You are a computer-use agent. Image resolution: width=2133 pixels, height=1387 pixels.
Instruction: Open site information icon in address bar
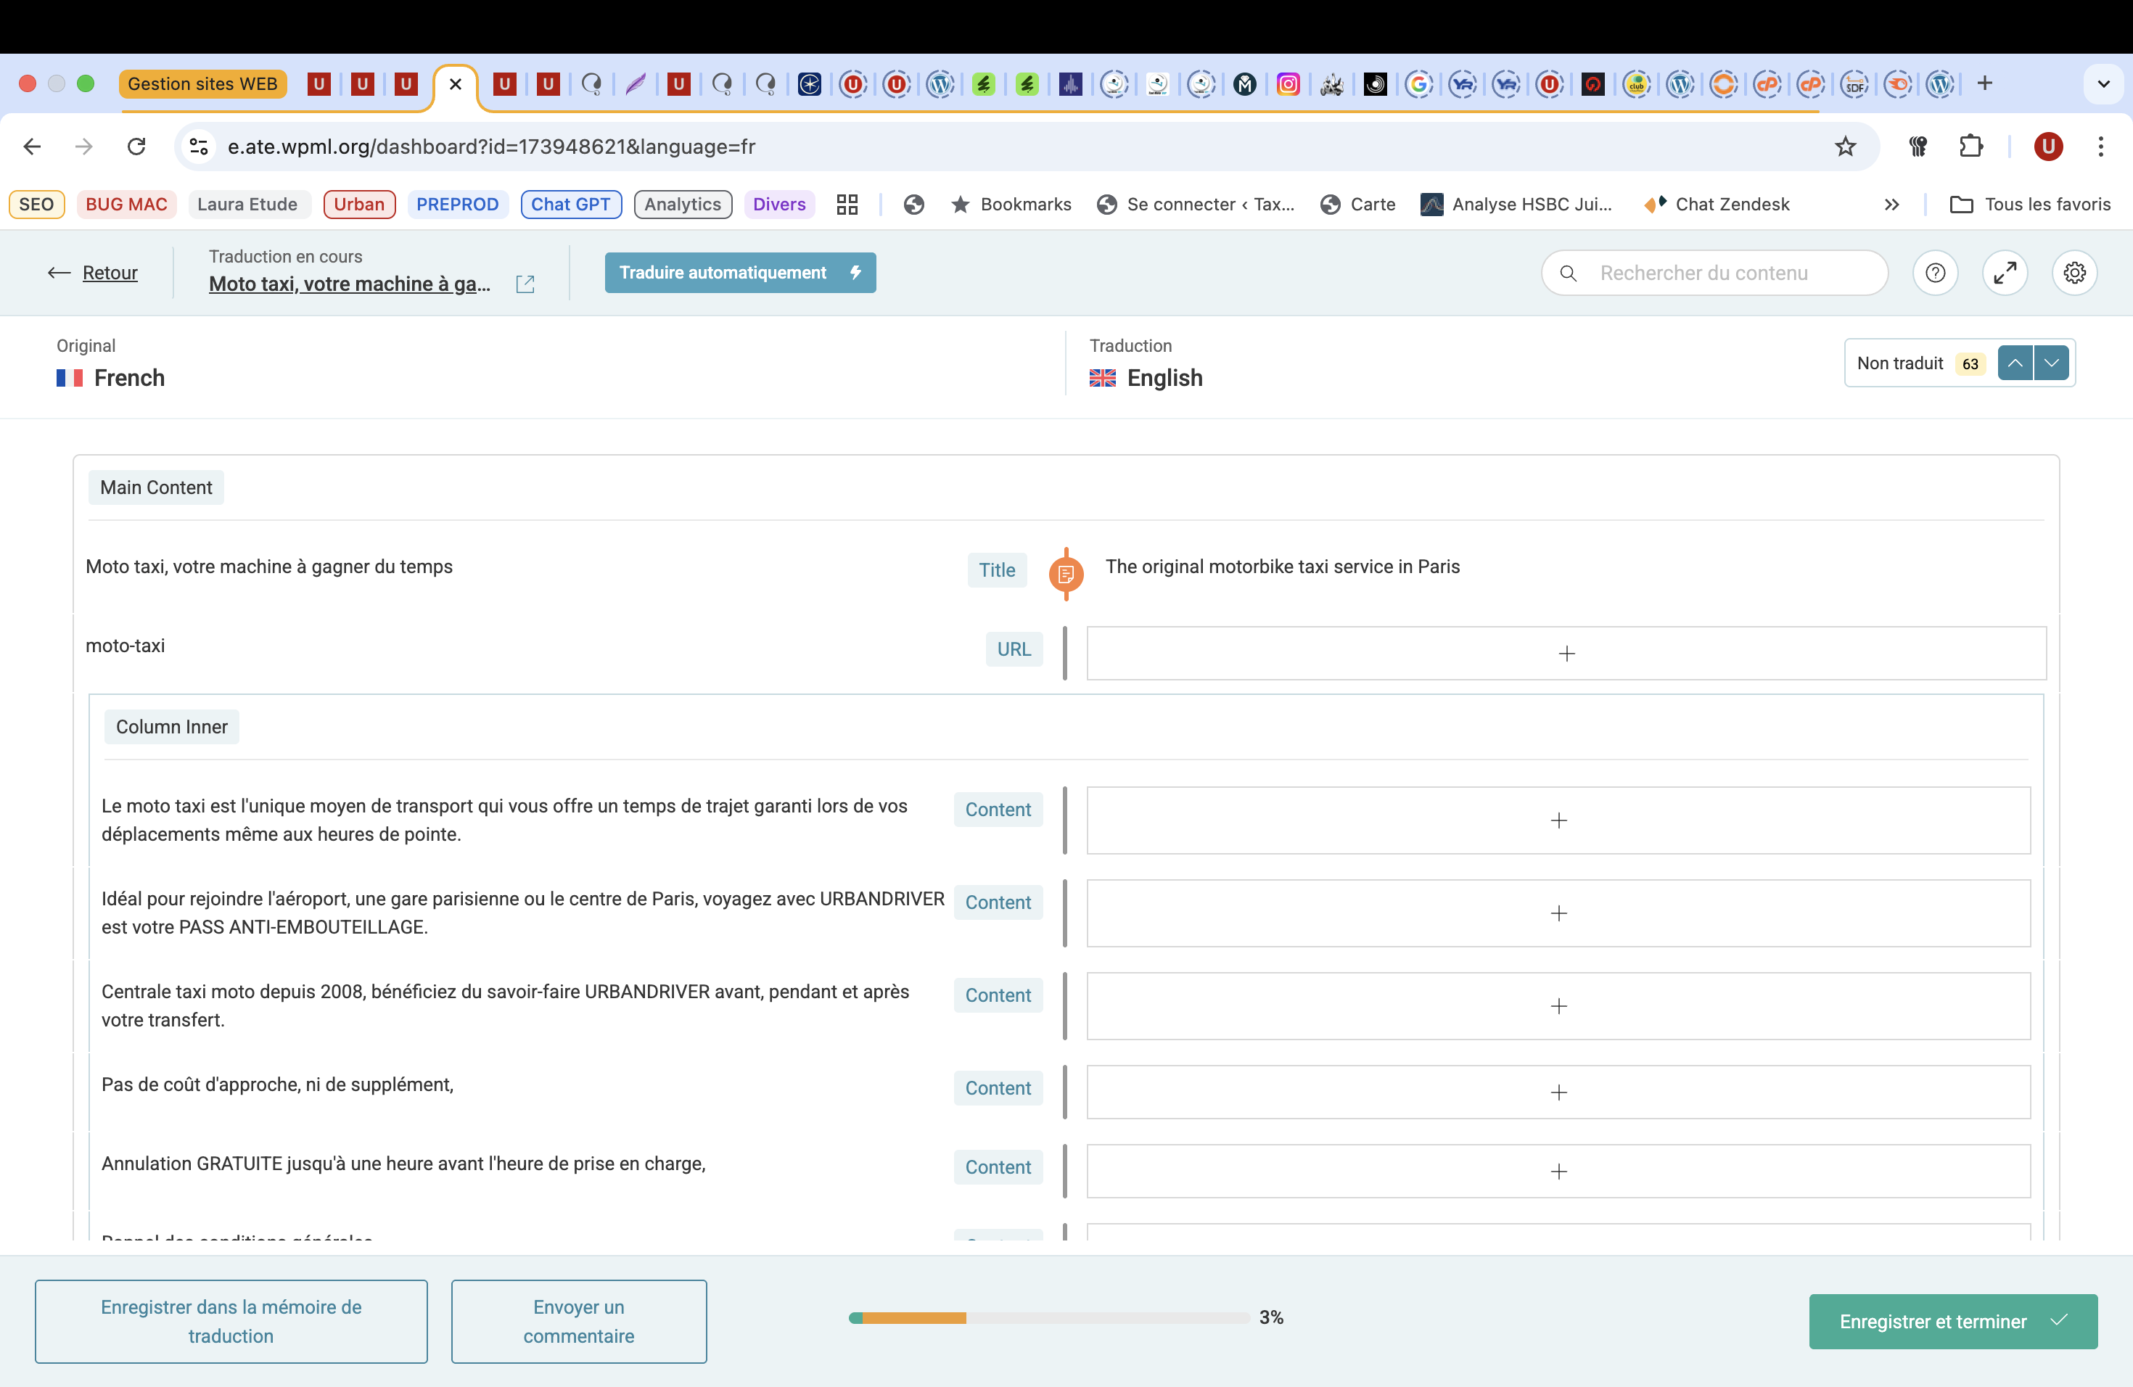click(x=199, y=146)
